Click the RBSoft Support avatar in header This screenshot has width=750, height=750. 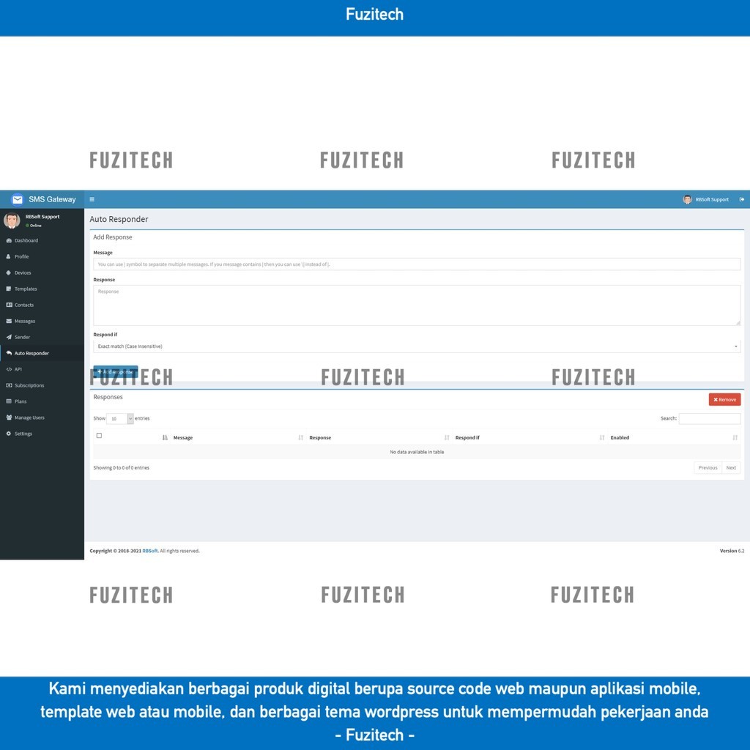pyautogui.click(x=687, y=199)
